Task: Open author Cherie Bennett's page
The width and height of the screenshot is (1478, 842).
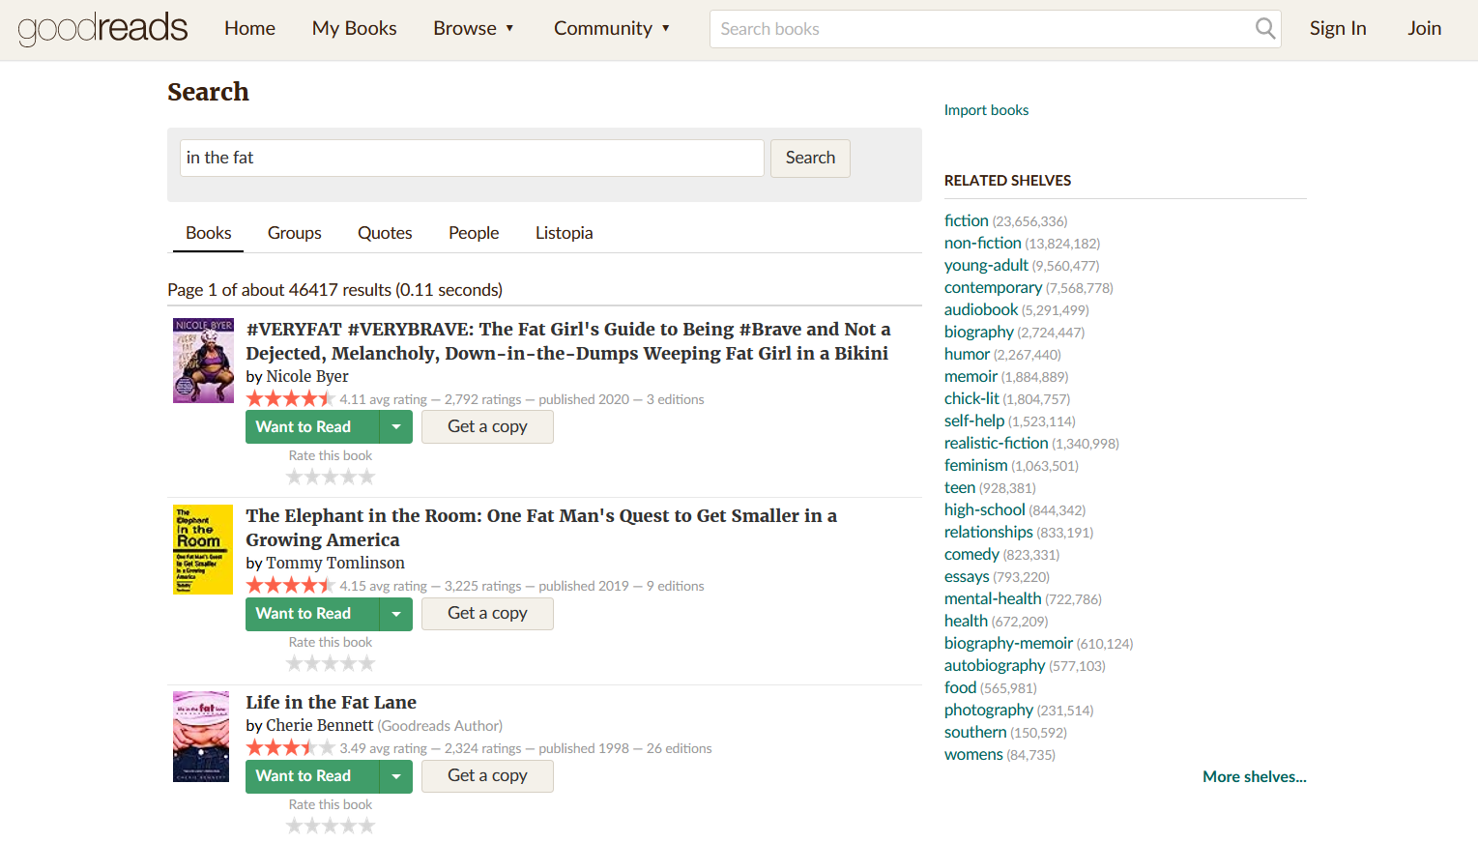Action: point(319,726)
